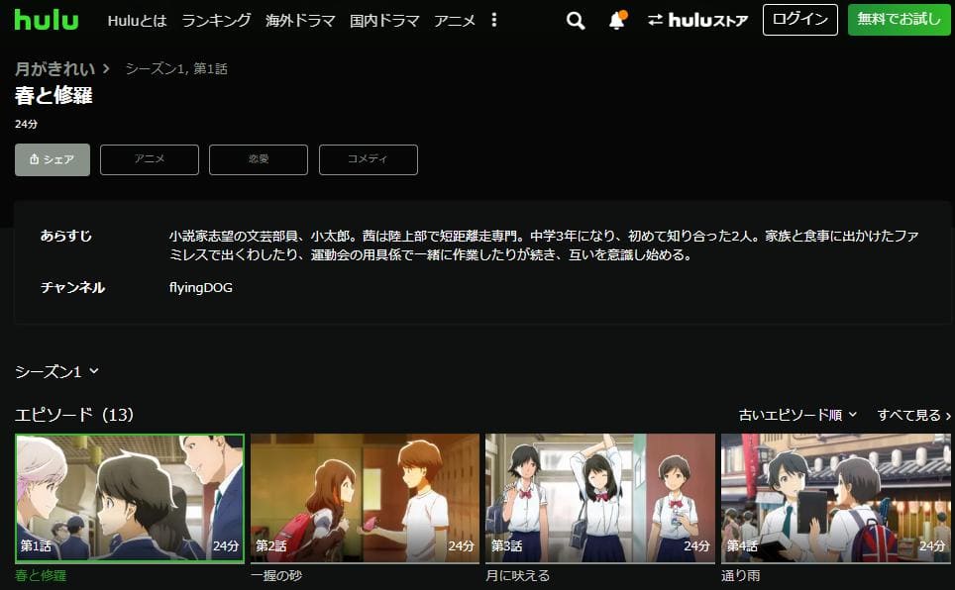Viewport: 955px width, 590px height.
Task: Select the コメディ genre tag
Action: point(368,159)
